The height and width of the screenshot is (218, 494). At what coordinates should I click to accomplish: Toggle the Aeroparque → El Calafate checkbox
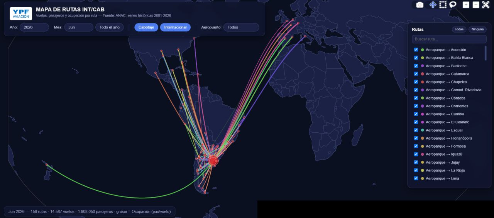[416, 122]
